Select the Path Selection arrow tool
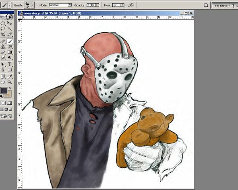Viewport: 238px width, 190px height. (3, 64)
